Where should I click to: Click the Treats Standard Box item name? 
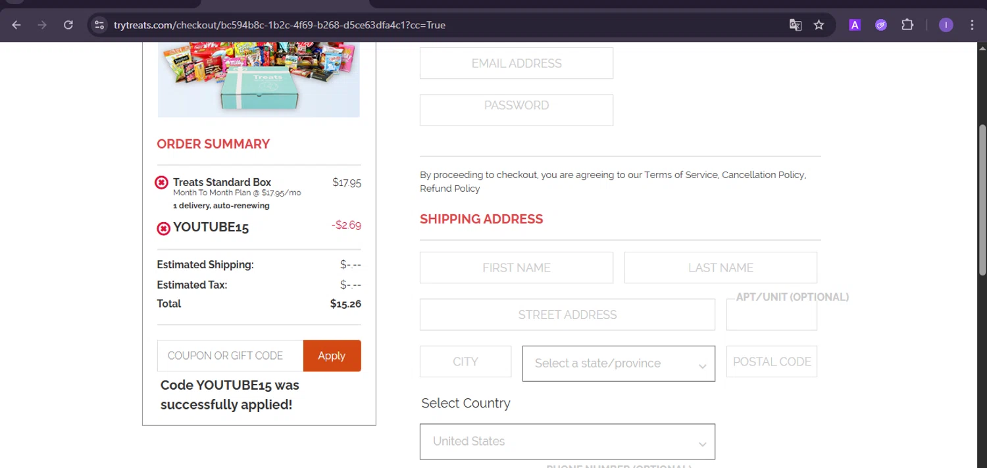pyautogui.click(x=222, y=182)
